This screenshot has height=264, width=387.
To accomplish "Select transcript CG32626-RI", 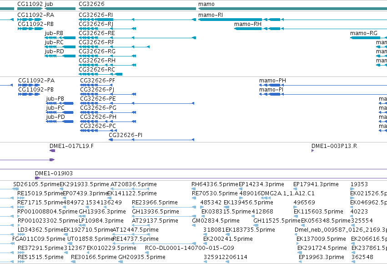I will click(x=96, y=15).
